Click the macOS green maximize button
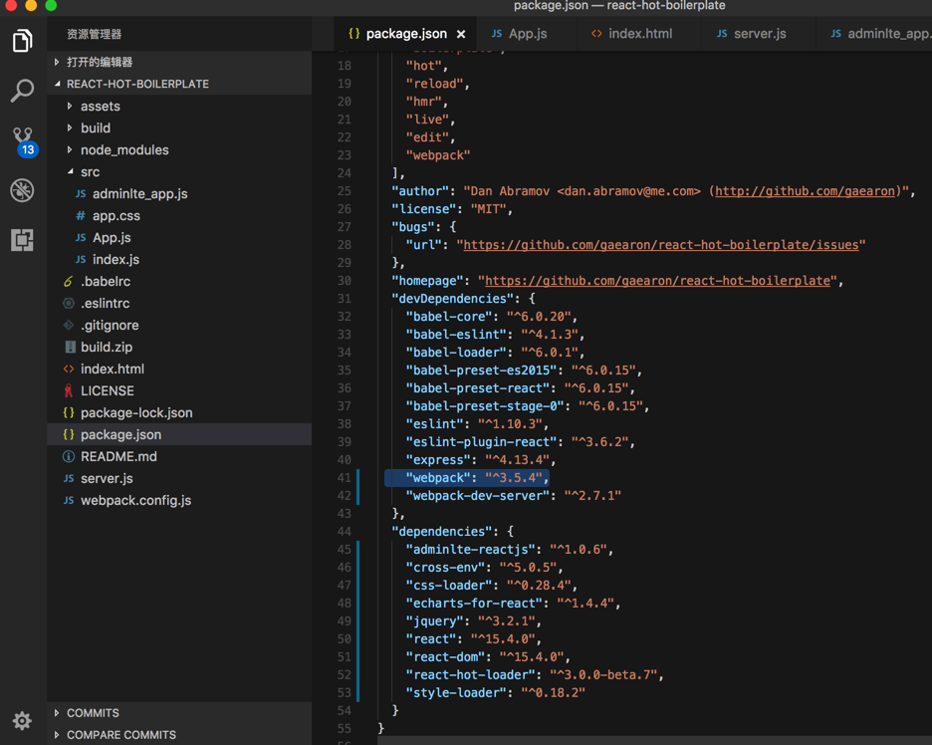The height and width of the screenshot is (745, 932). [x=51, y=5]
